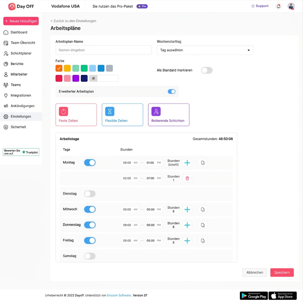Screen dimensions: 303x302
Task: Click Zurück zu den Einstellungen link
Action: tap(73, 21)
